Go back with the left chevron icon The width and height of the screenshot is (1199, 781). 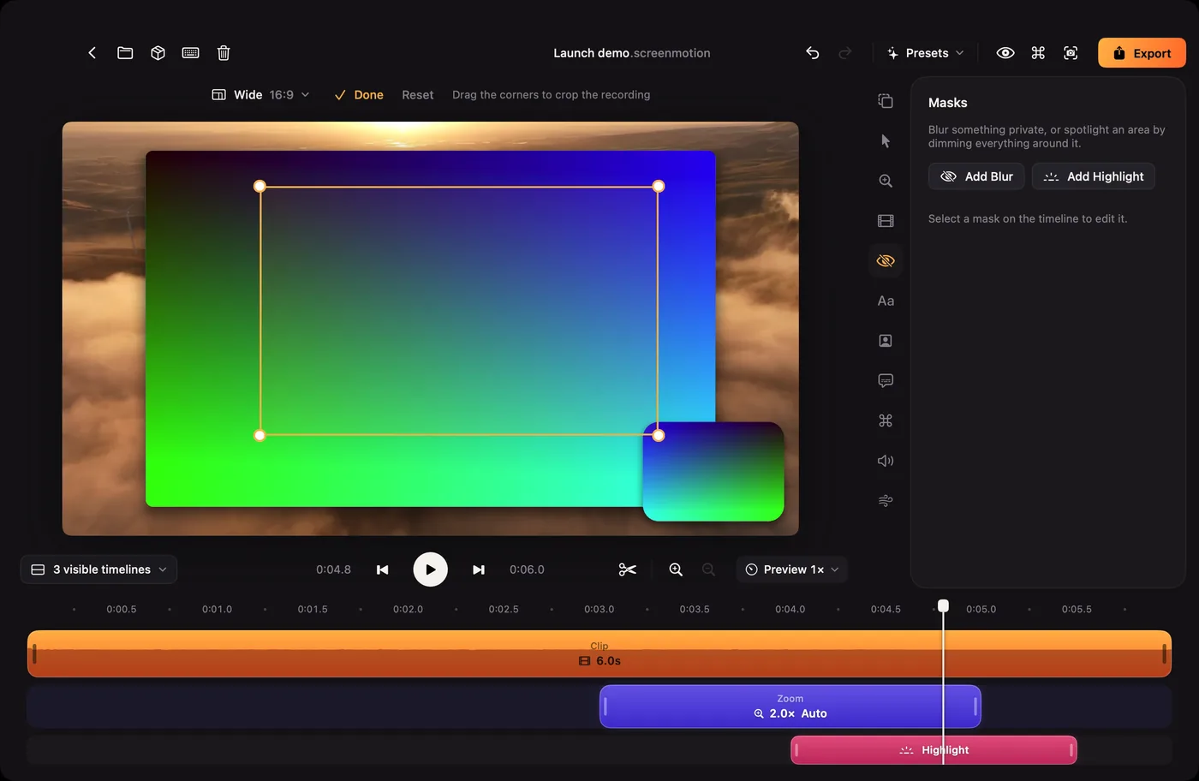coord(92,53)
